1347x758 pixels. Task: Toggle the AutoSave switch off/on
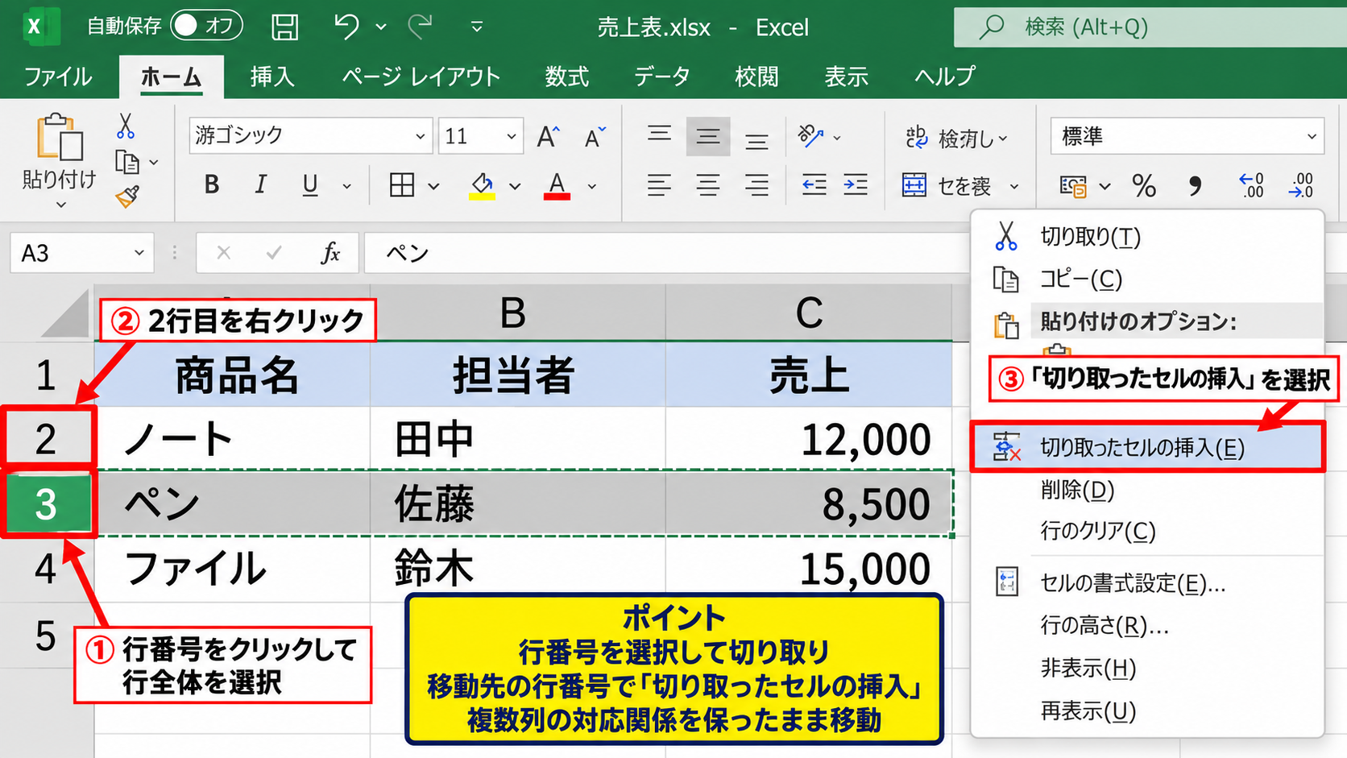[206, 27]
